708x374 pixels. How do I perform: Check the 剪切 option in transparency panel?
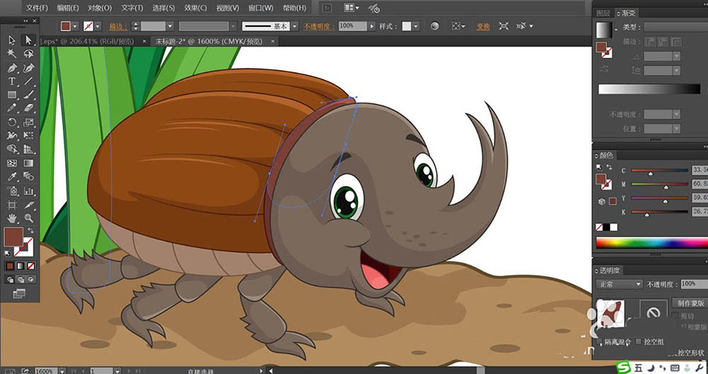(x=675, y=316)
